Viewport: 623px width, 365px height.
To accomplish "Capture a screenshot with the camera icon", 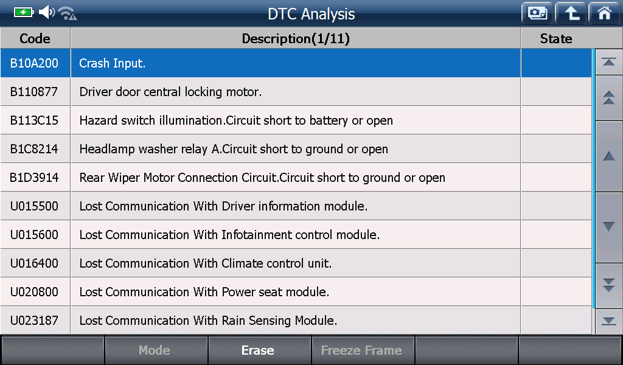I will 537,13.
